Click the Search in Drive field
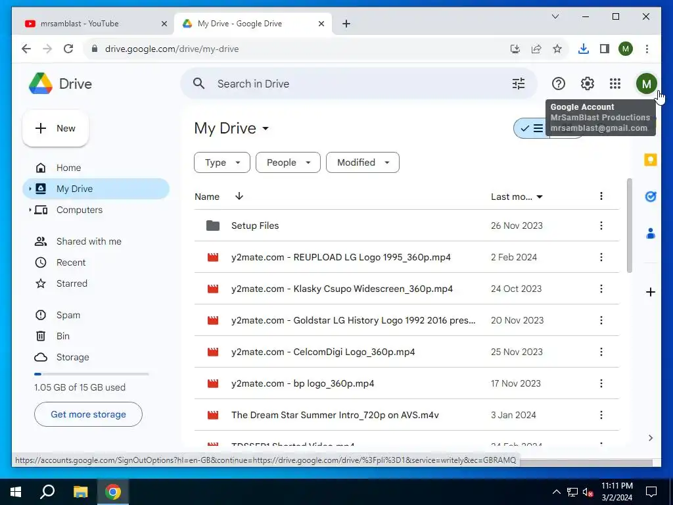The height and width of the screenshot is (505, 673). [x=359, y=84]
